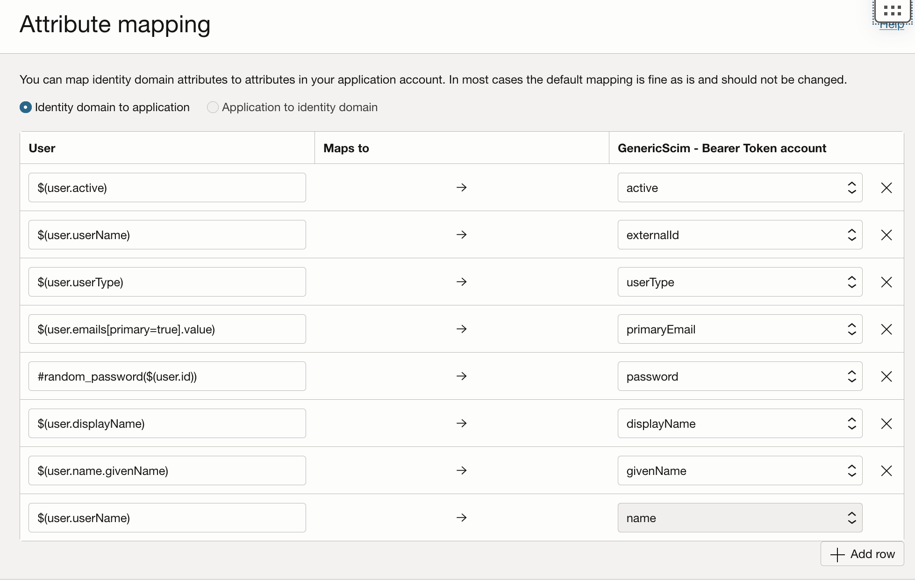Open the password attribute dropdown
The width and height of the screenshot is (915, 580).
(739, 376)
